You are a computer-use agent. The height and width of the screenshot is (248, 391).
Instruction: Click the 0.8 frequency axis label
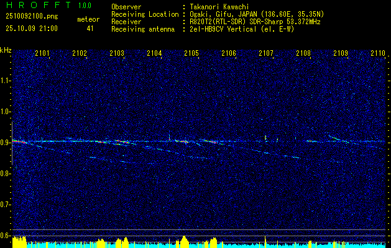[6, 174]
